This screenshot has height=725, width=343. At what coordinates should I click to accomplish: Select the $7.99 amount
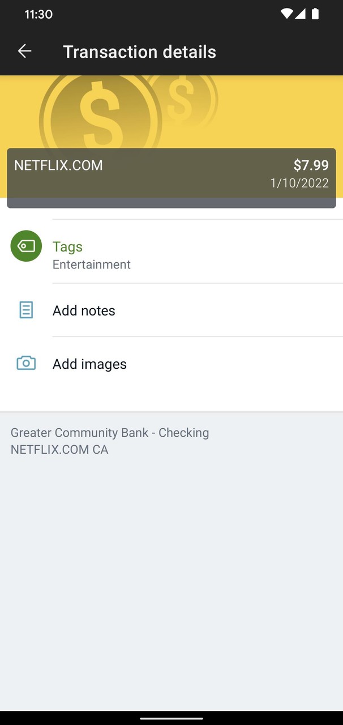(x=311, y=165)
